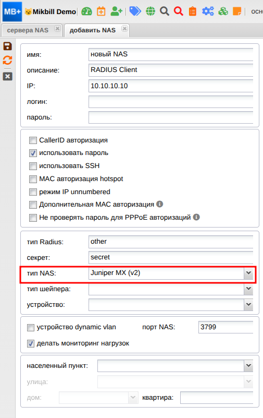Click the имя input field
Image resolution: width=263 pixels, height=418 pixels.
point(171,54)
